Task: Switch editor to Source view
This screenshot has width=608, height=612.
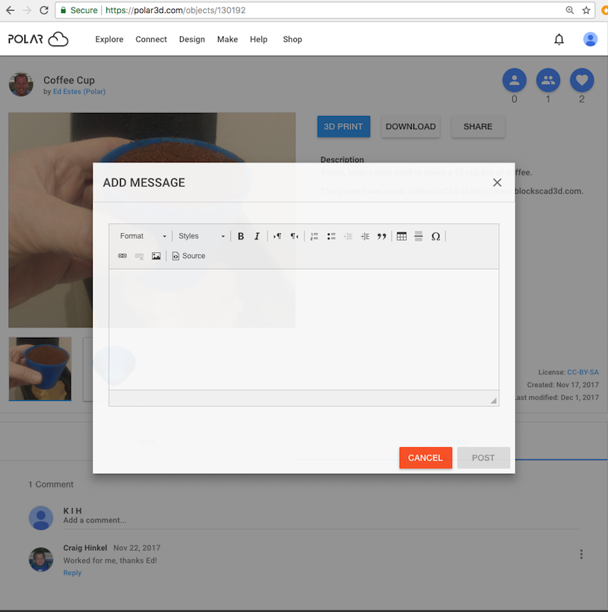Action: coord(188,256)
